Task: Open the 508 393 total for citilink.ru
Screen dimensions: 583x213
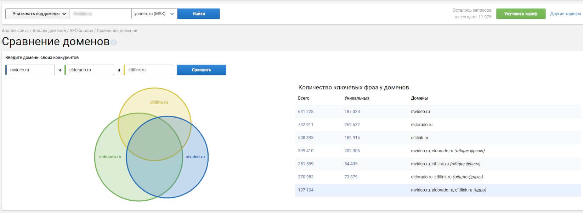Action: pyautogui.click(x=306, y=138)
